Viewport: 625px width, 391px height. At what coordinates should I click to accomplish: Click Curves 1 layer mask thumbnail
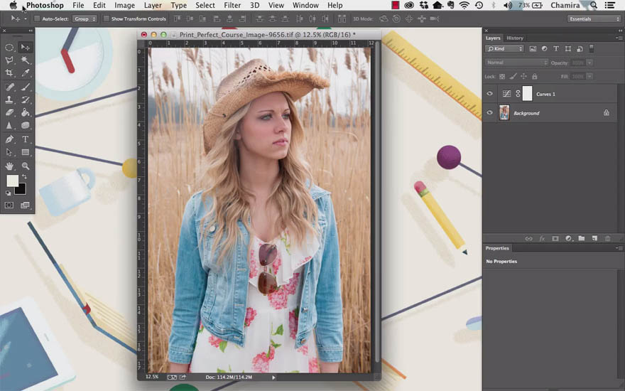(x=527, y=94)
